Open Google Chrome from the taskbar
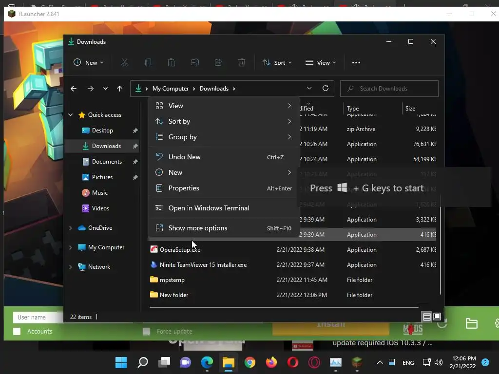The image size is (499, 374). [250, 362]
